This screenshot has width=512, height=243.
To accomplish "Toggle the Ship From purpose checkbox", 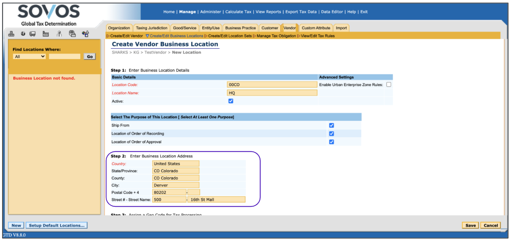I will 331,125.
